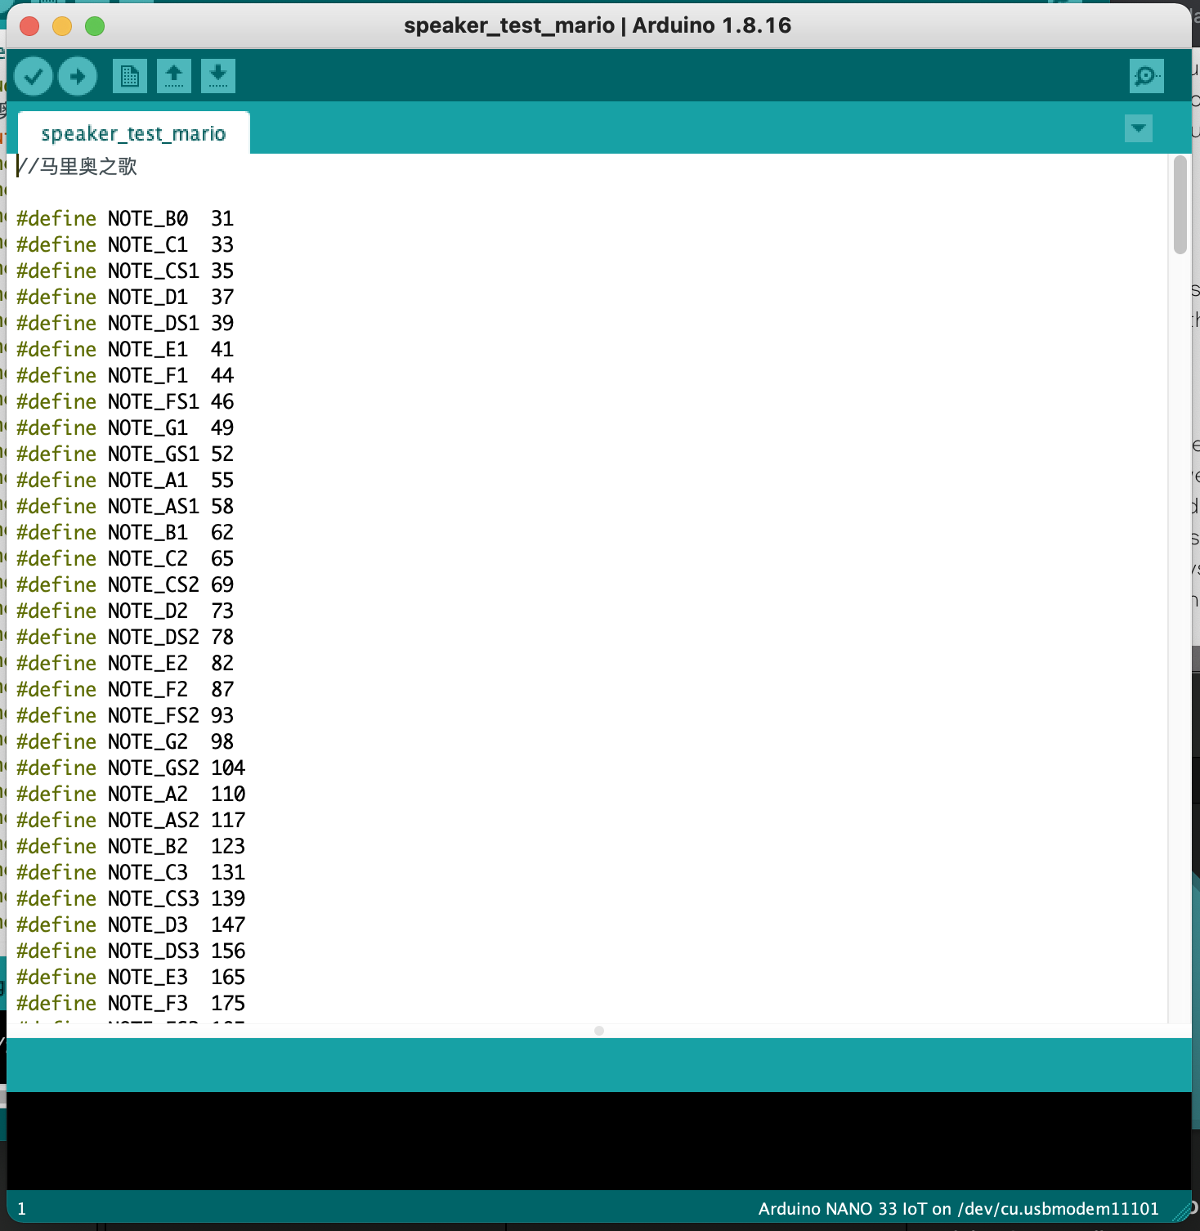Click the NOTE_GS1 52 define line

[125, 454]
